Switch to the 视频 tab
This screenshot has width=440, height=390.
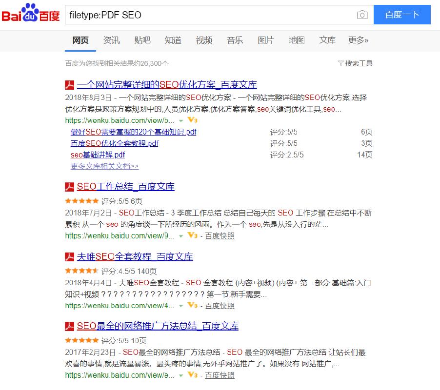(204, 40)
